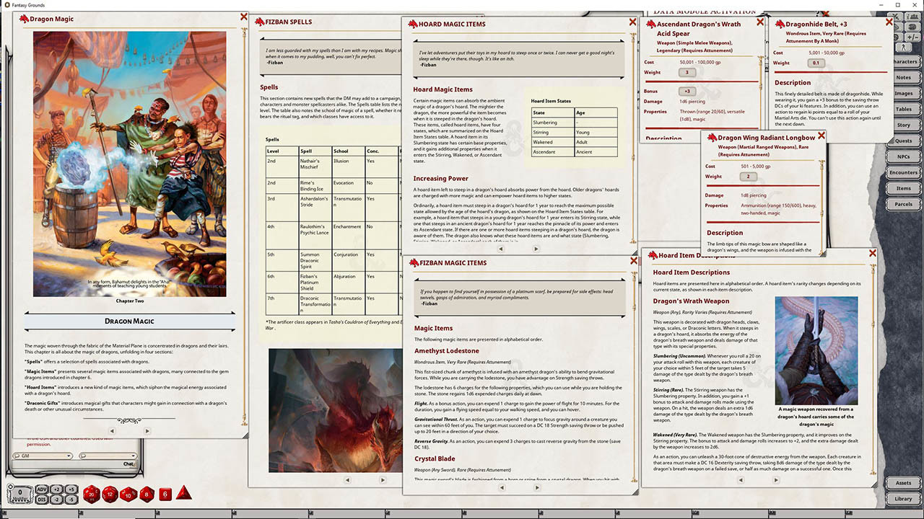Image resolution: width=924 pixels, height=519 pixels.
Task: Edit the Weight field of Radiant Longbow
Action: [748, 177]
